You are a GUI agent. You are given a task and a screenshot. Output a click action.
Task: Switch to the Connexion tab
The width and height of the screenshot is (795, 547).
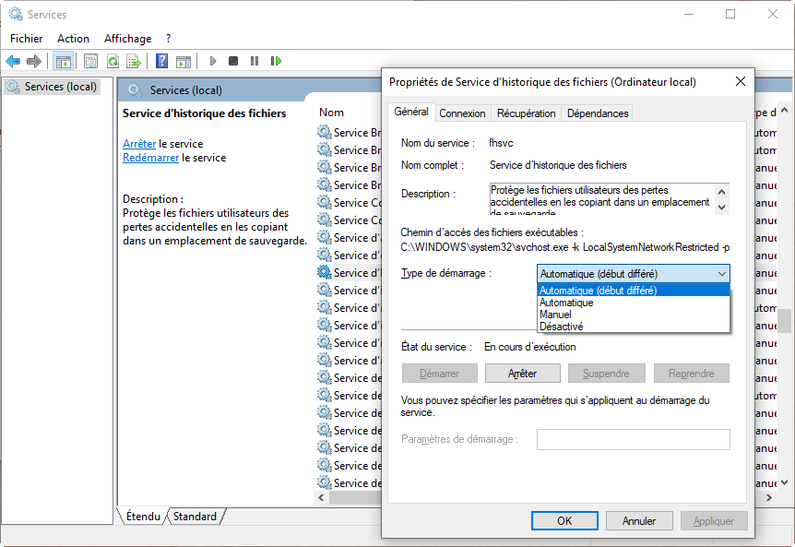click(x=462, y=113)
